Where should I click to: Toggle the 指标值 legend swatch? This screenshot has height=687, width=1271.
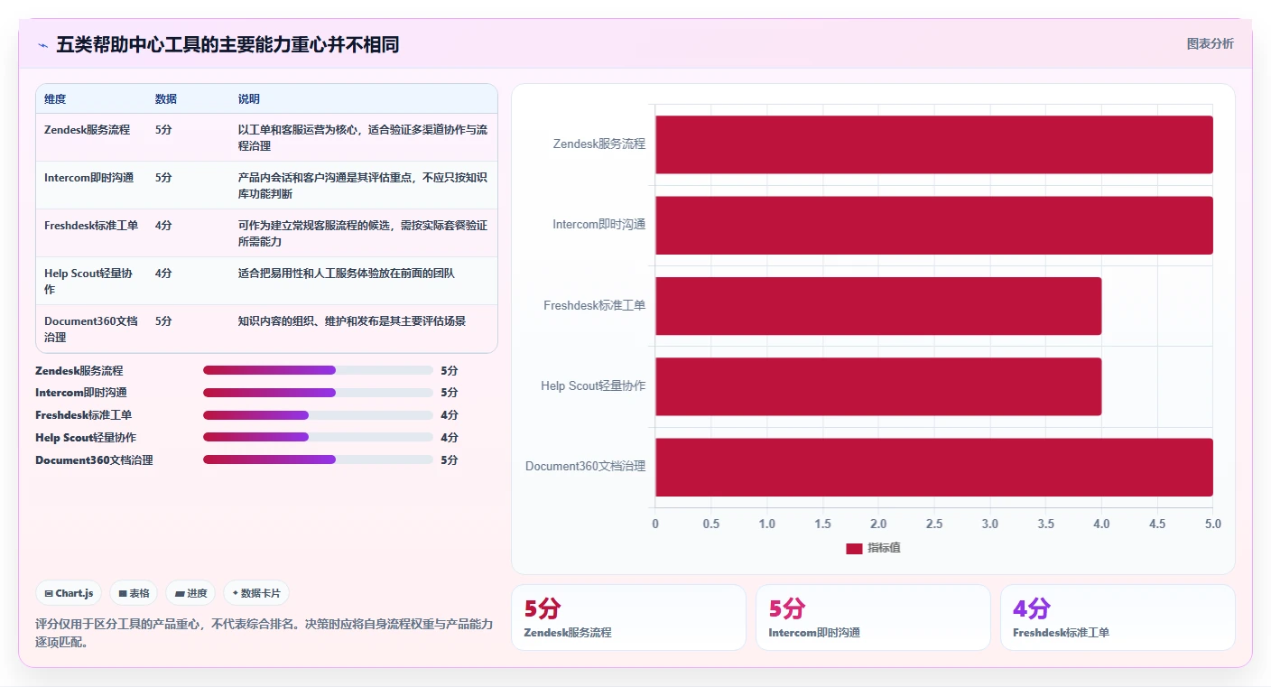tap(854, 548)
